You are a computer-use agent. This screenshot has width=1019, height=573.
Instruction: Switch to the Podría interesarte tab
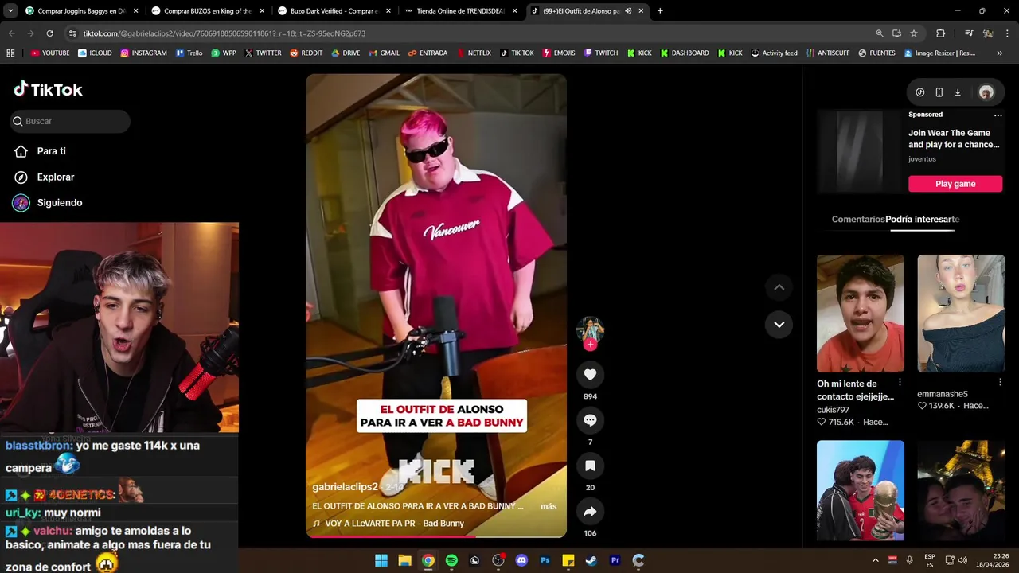[x=922, y=219]
